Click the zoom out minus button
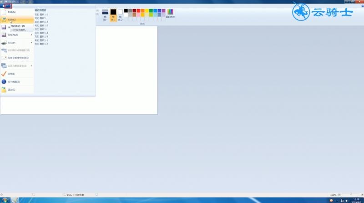Screen dimensions: 364x203 click(339, 195)
